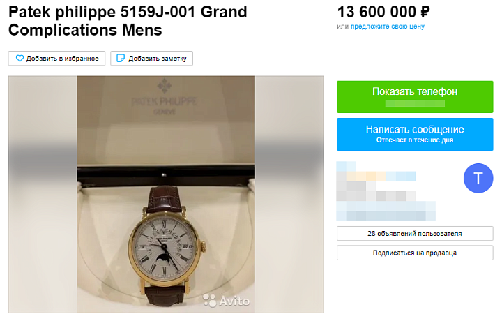This screenshot has width=502, height=321.
Task: Open 28 объявлений пользователя
Action: [415, 234]
